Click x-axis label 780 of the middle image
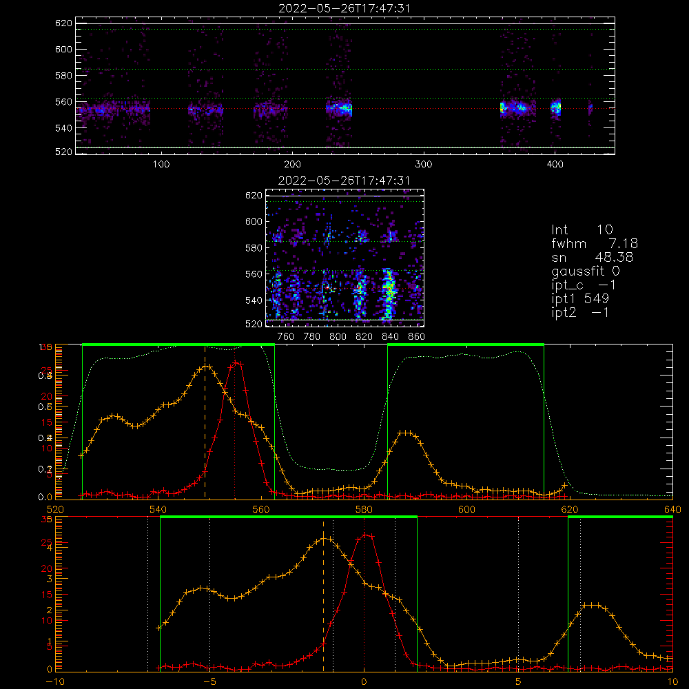689x689 pixels. (x=312, y=337)
